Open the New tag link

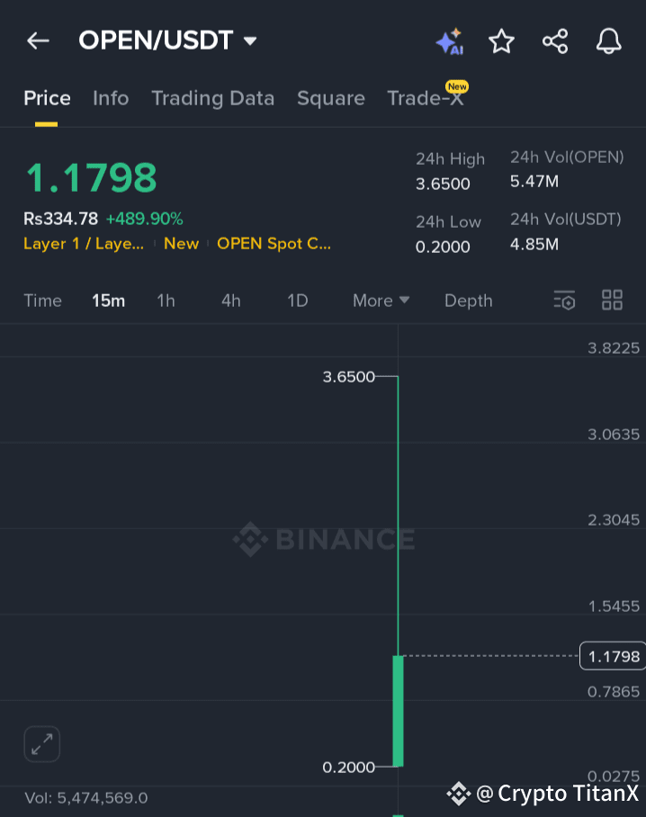click(x=182, y=243)
